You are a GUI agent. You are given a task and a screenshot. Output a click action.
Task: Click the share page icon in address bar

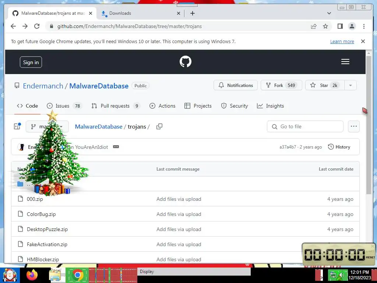(x=314, y=26)
